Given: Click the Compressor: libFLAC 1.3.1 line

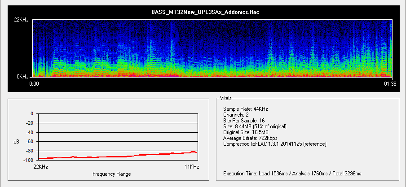Looking at the screenshot, I should (x=274, y=144).
